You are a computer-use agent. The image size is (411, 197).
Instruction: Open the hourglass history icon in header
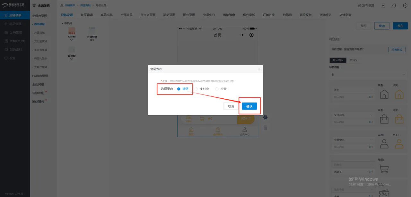point(383,5)
